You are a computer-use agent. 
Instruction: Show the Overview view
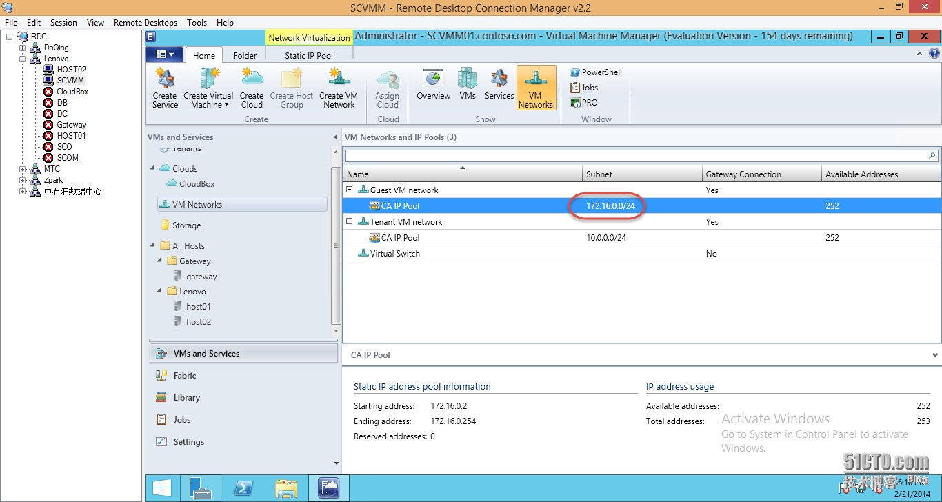tap(433, 84)
